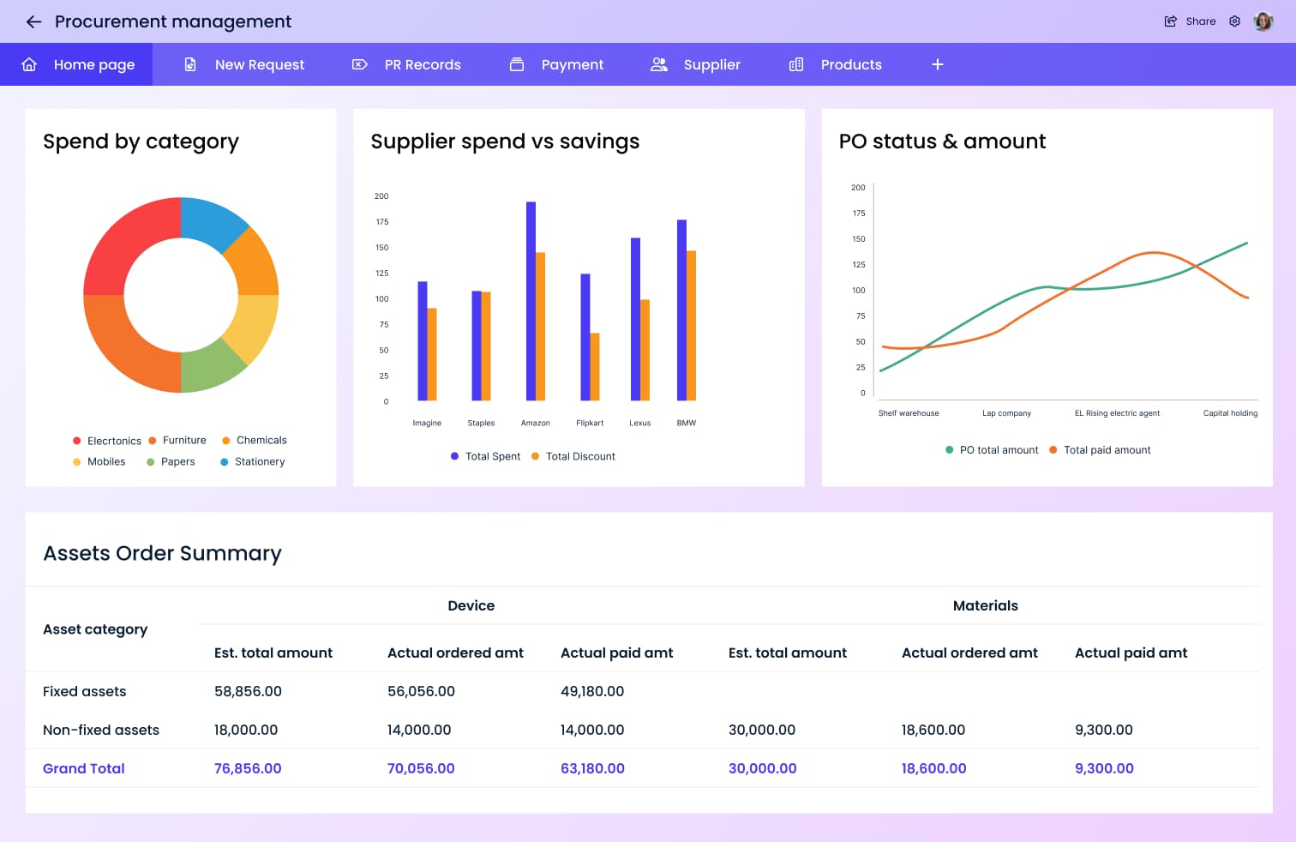
Task: Share the procurement dashboard
Action: pyautogui.click(x=1191, y=21)
